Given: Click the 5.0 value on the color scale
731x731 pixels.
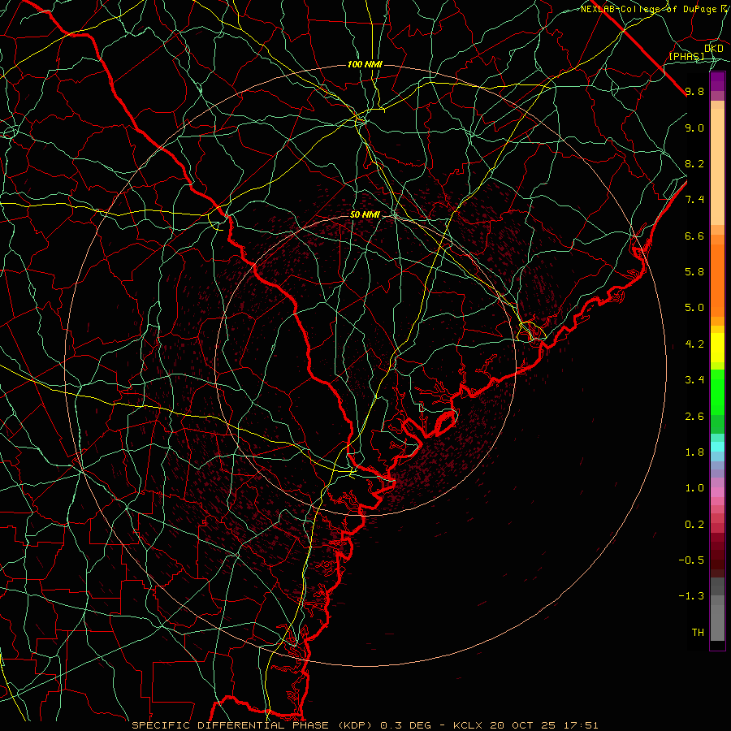Looking at the screenshot, I should [x=694, y=308].
